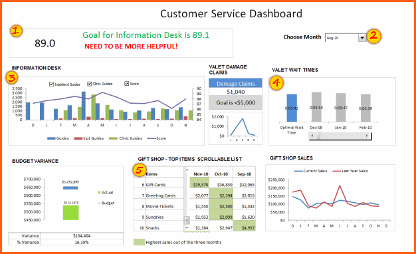Select the blue Optimal Wait Time bar
This screenshot has height=254, width=416.
coord(292,108)
